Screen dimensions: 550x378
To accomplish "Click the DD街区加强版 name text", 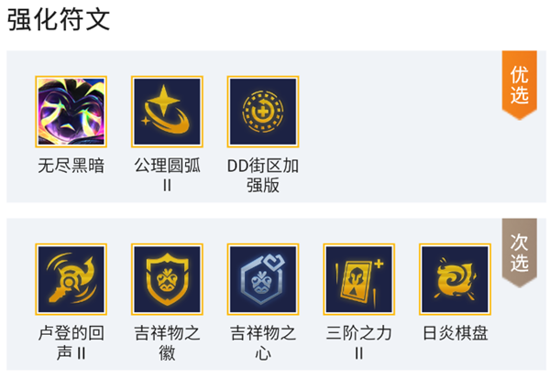I will (x=263, y=175).
